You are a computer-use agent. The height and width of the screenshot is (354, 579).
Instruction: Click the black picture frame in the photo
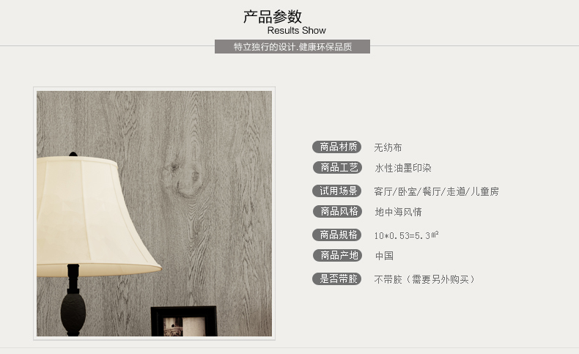[184, 321]
